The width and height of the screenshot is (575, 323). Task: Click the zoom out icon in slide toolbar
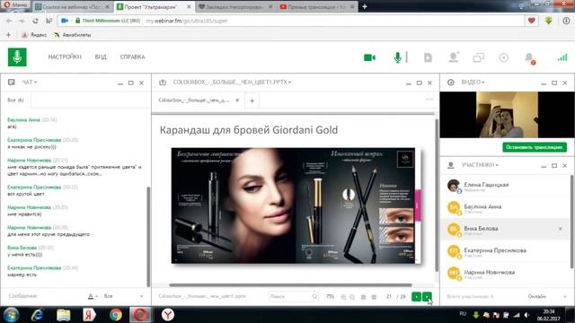[352, 297]
